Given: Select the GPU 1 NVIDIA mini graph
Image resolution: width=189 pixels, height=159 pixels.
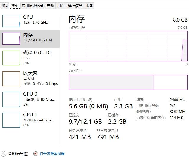Looking at the screenshot, I should (11, 120).
